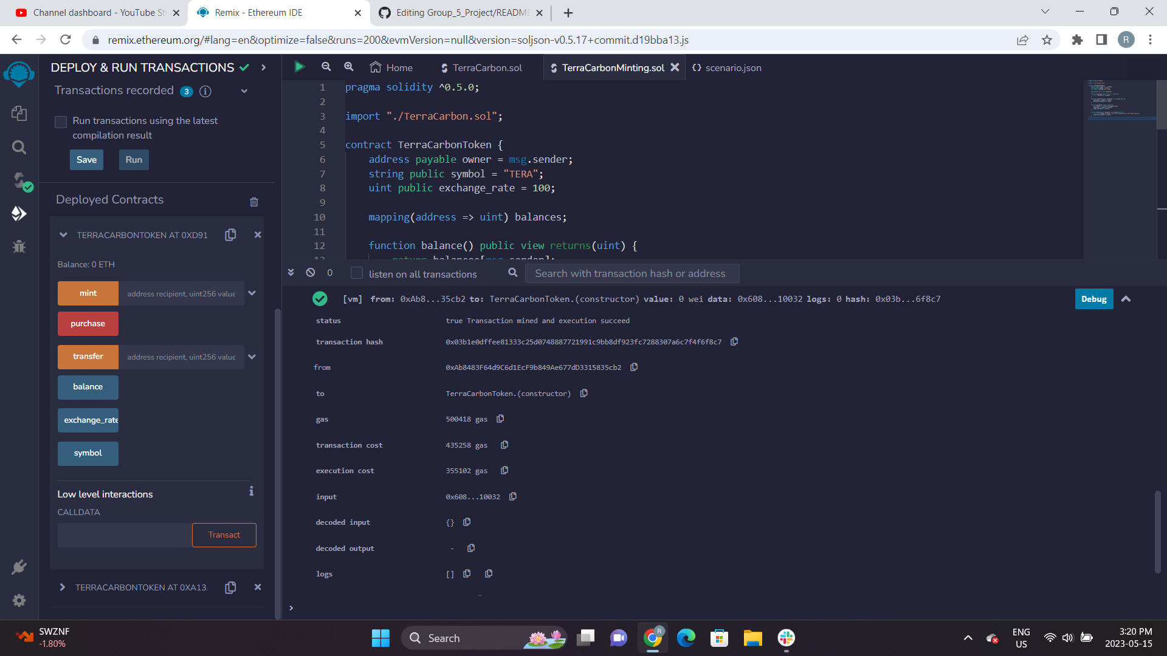Screen dimensions: 1167x656
Task: Copy the transaction hash value
Action: pyautogui.click(x=734, y=341)
